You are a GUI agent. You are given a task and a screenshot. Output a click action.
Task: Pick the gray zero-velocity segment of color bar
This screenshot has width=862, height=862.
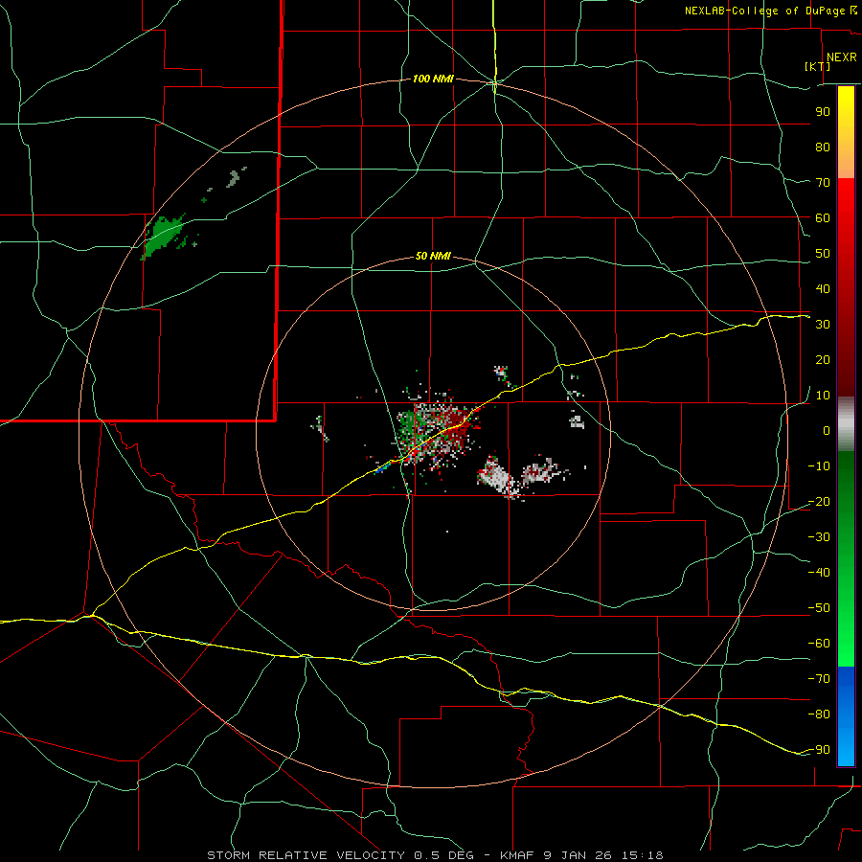[x=846, y=424]
